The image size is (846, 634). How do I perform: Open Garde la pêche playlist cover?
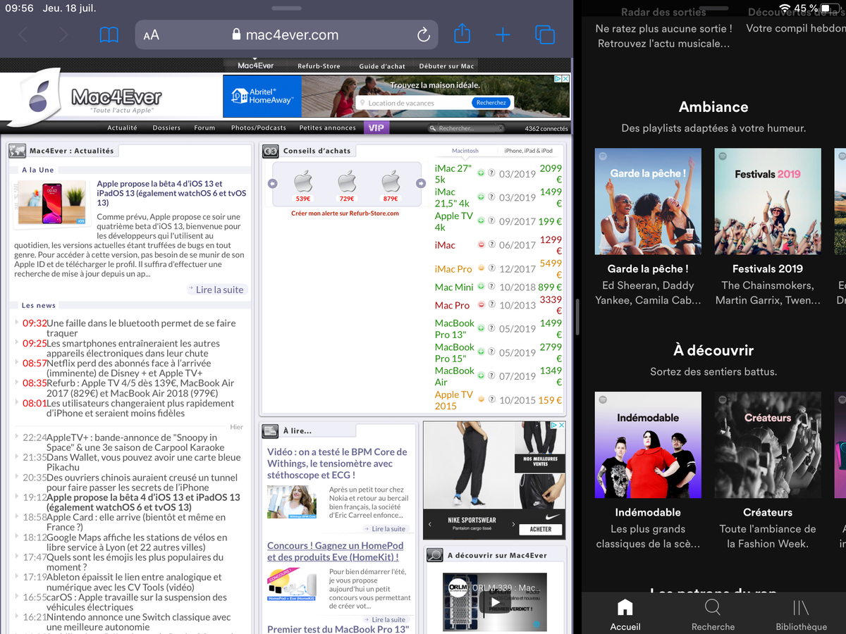(648, 201)
